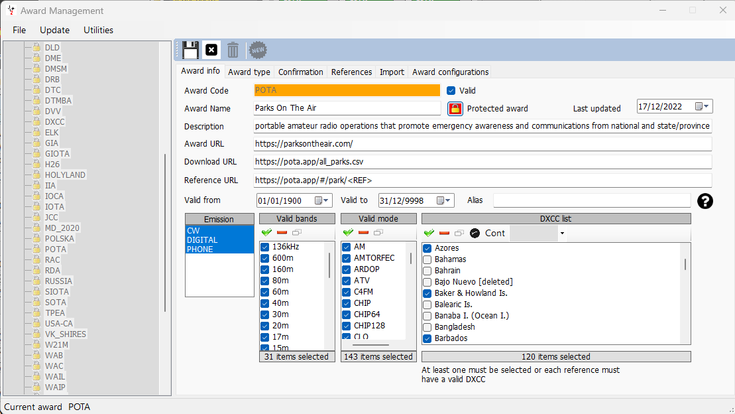
Task: Click the black globe icon beside Cont
Action: 475,233
